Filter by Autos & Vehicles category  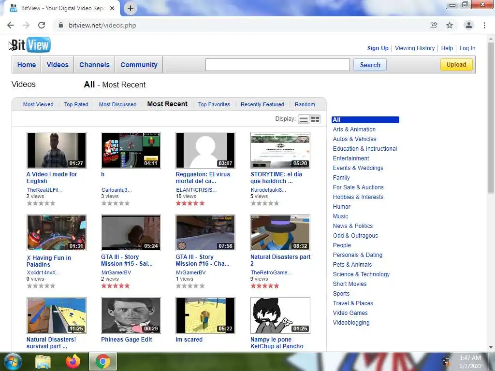pyautogui.click(x=354, y=139)
